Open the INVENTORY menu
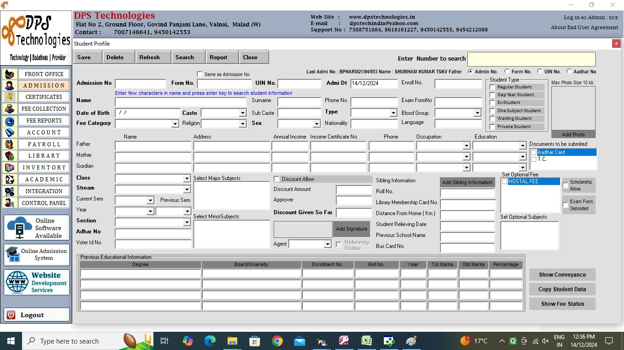This screenshot has width=624, height=350. click(x=44, y=168)
